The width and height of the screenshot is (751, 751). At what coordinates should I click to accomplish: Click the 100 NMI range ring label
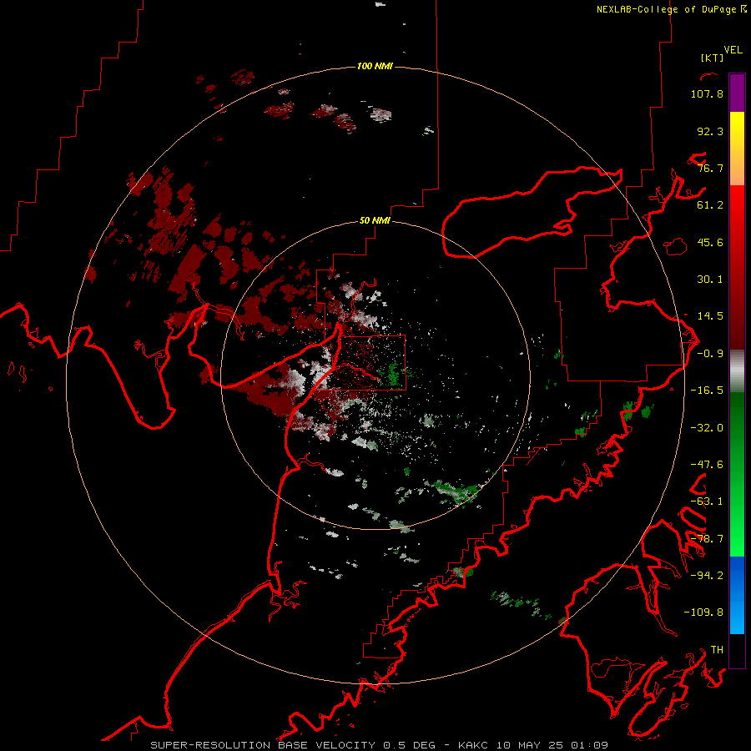point(375,66)
